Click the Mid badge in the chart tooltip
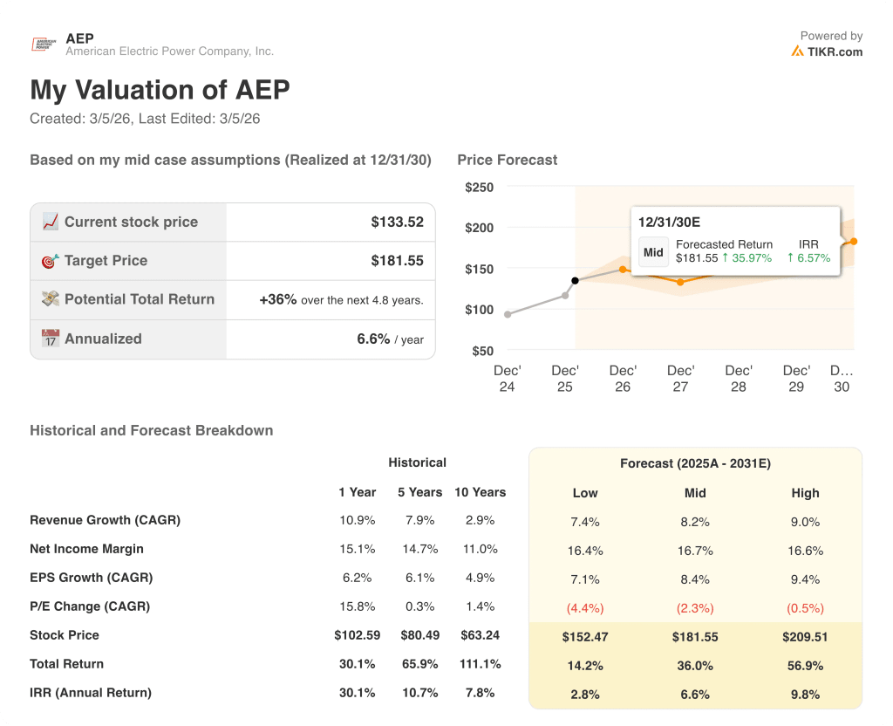893x726 pixels. pos(653,251)
